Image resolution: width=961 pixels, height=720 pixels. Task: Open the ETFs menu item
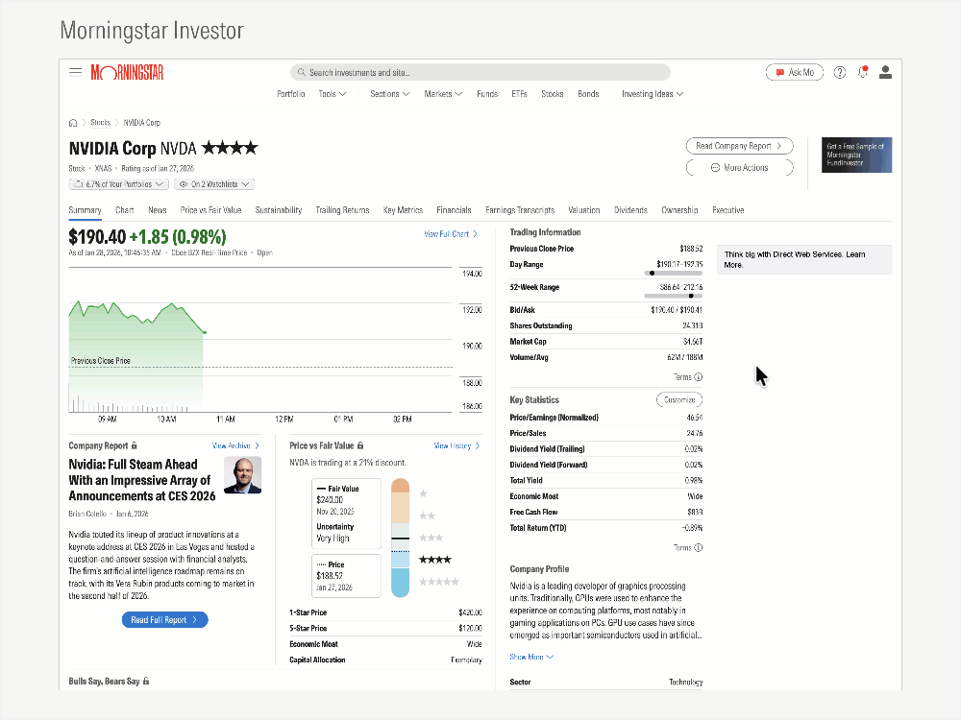pyautogui.click(x=519, y=94)
